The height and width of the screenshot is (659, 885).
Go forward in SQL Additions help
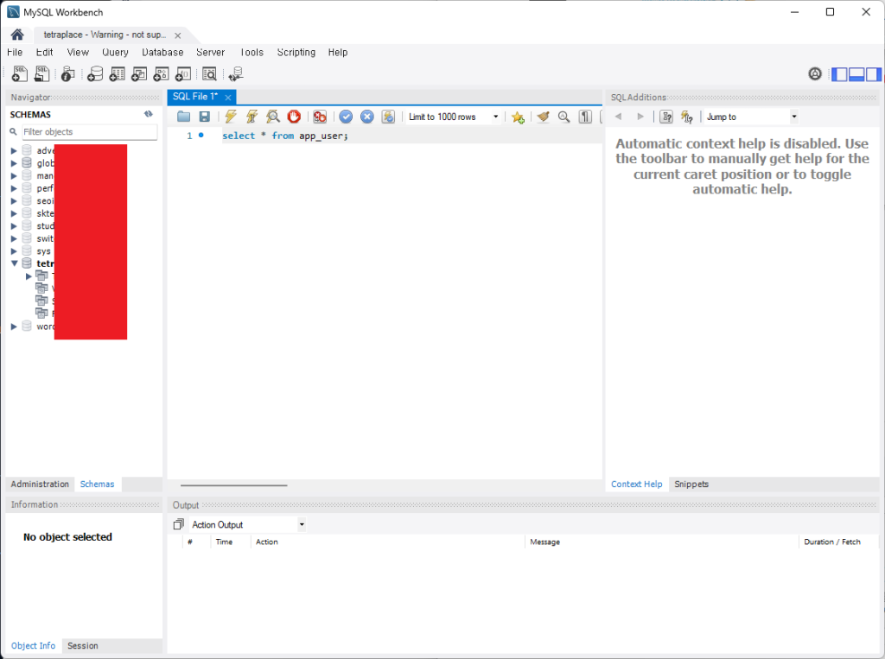tap(640, 117)
